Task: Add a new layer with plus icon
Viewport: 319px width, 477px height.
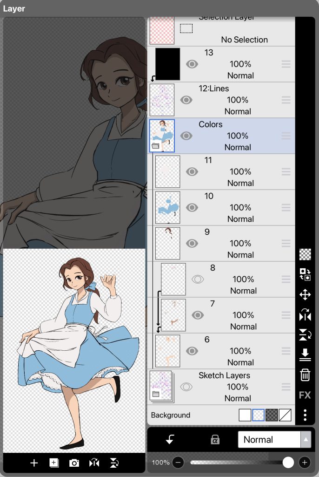Action: click(x=34, y=463)
